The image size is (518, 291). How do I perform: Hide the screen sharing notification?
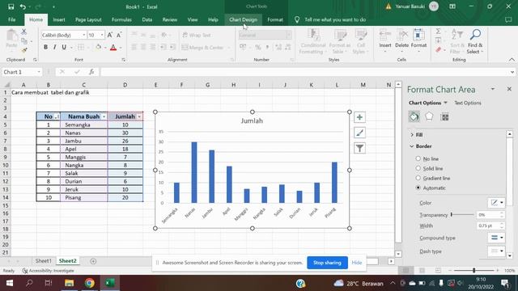coord(356,263)
